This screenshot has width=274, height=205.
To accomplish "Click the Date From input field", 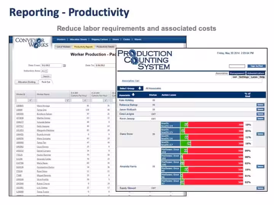I will coord(51,65).
